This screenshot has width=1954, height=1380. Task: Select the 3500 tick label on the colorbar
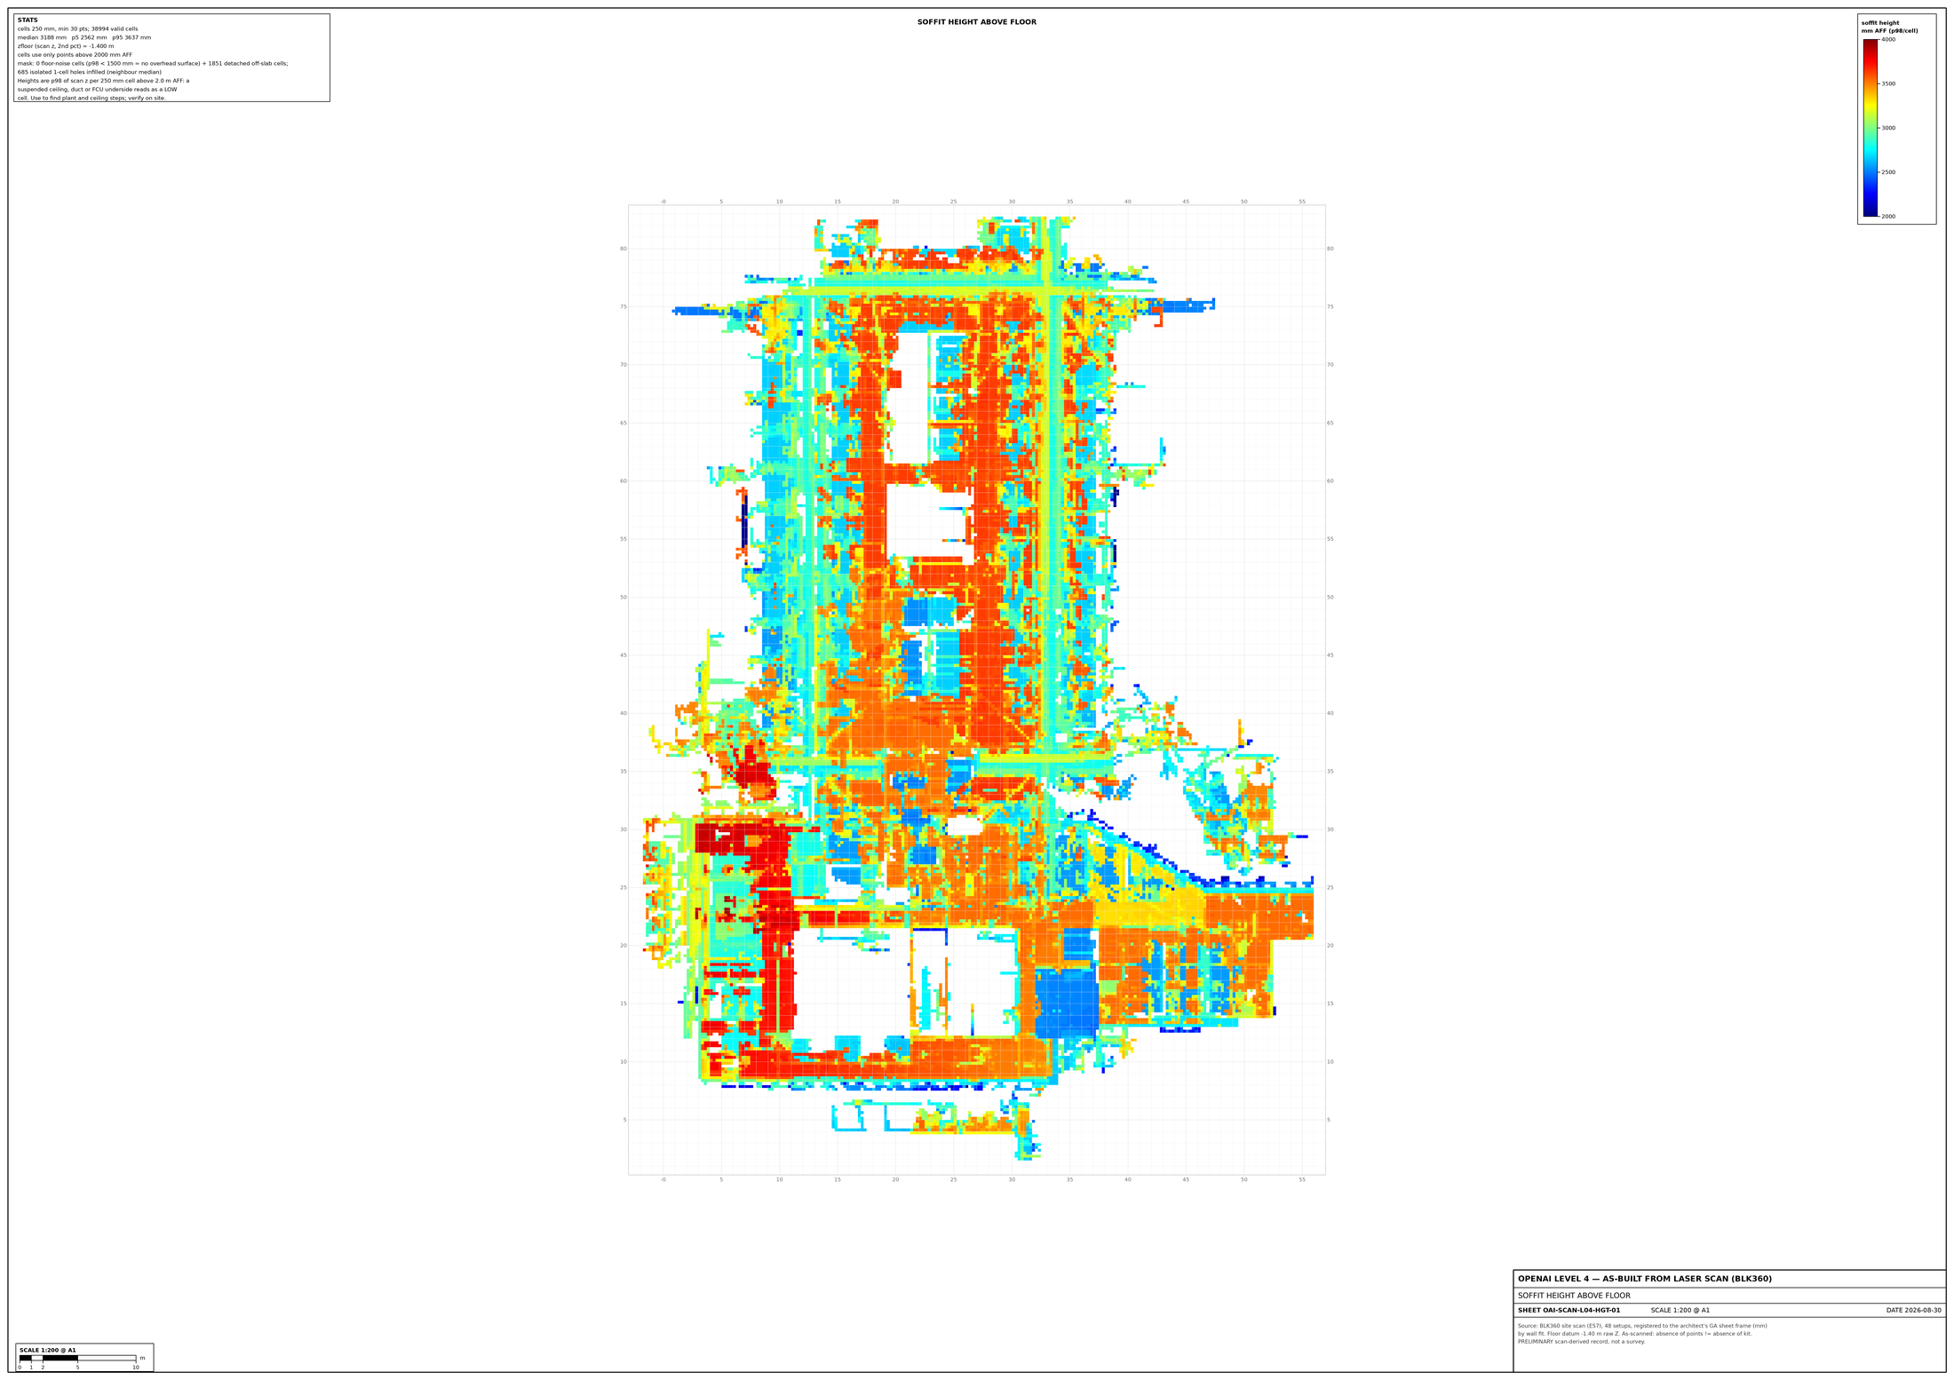(x=1888, y=83)
